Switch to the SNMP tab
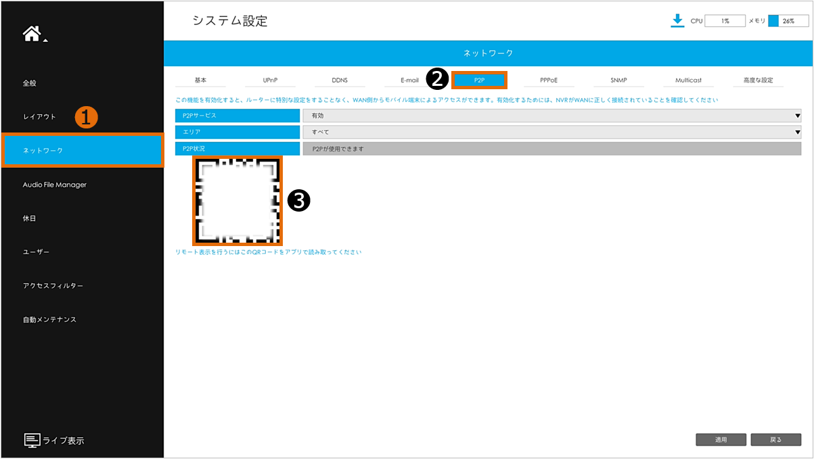The image size is (814, 459). pyautogui.click(x=618, y=80)
